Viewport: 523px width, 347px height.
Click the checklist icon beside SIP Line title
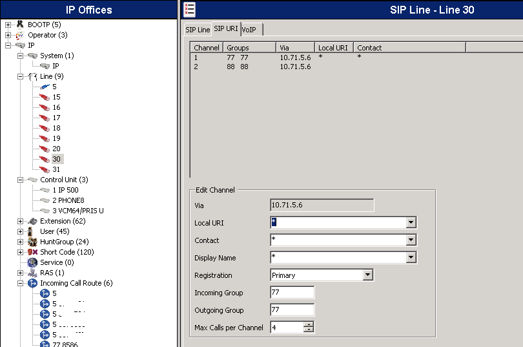click(x=189, y=9)
